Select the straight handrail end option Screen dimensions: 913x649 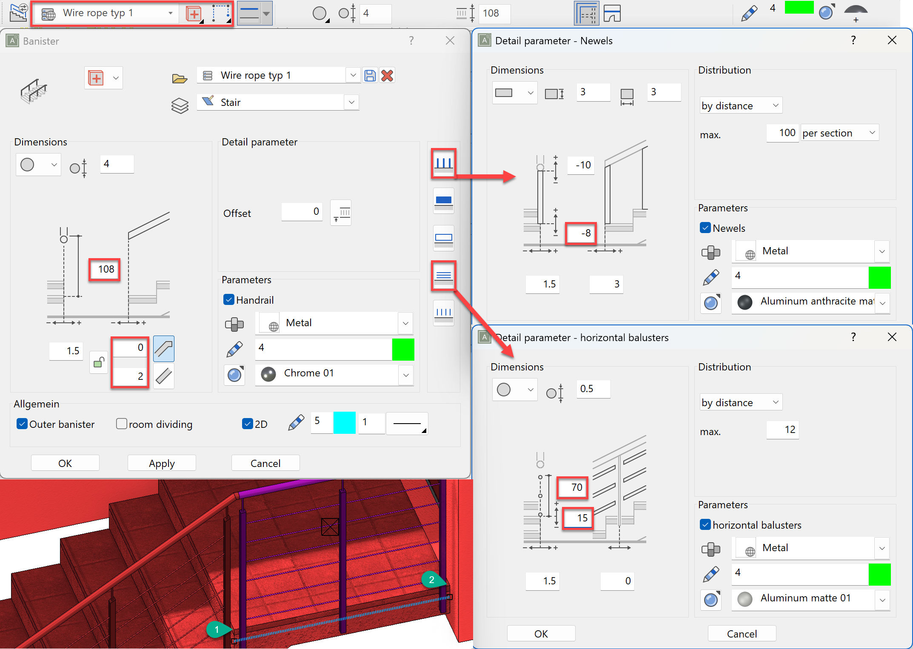click(x=164, y=376)
